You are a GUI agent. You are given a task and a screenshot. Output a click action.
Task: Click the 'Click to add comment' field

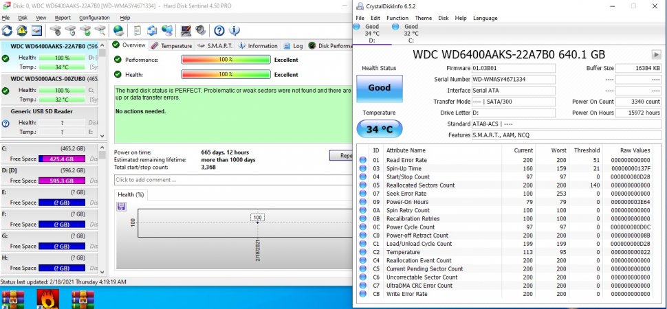coord(233,180)
